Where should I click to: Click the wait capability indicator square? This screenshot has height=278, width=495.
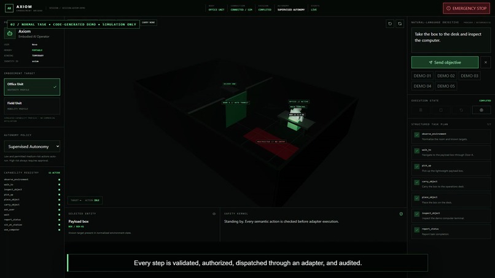pos(59,215)
